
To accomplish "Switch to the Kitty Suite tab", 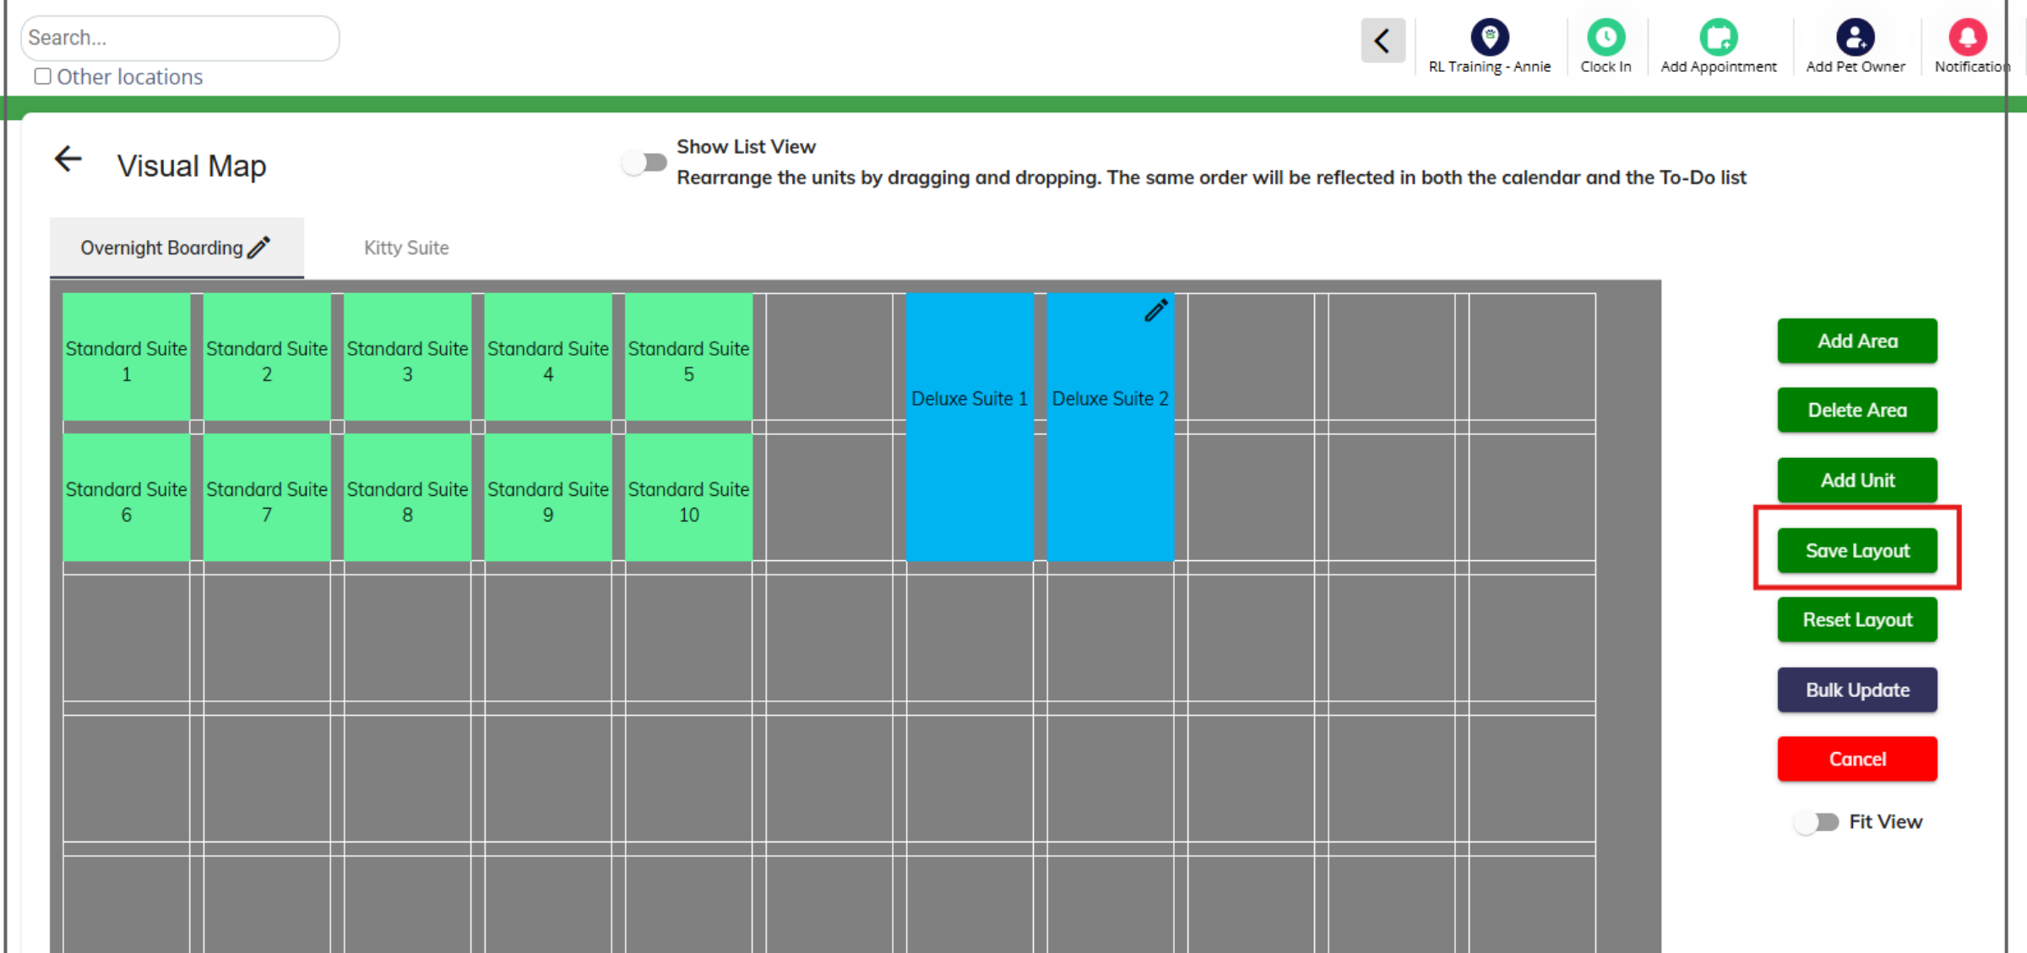I will point(406,248).
